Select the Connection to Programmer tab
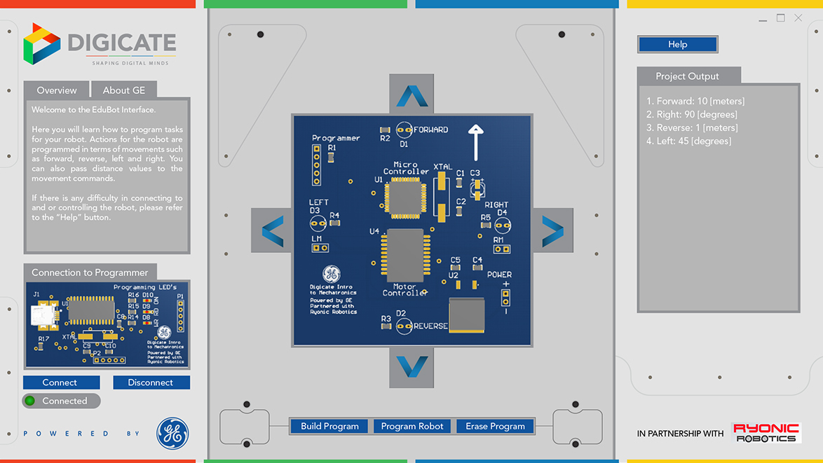The height and width of the screenshot is (463, 823). point(90,272)
